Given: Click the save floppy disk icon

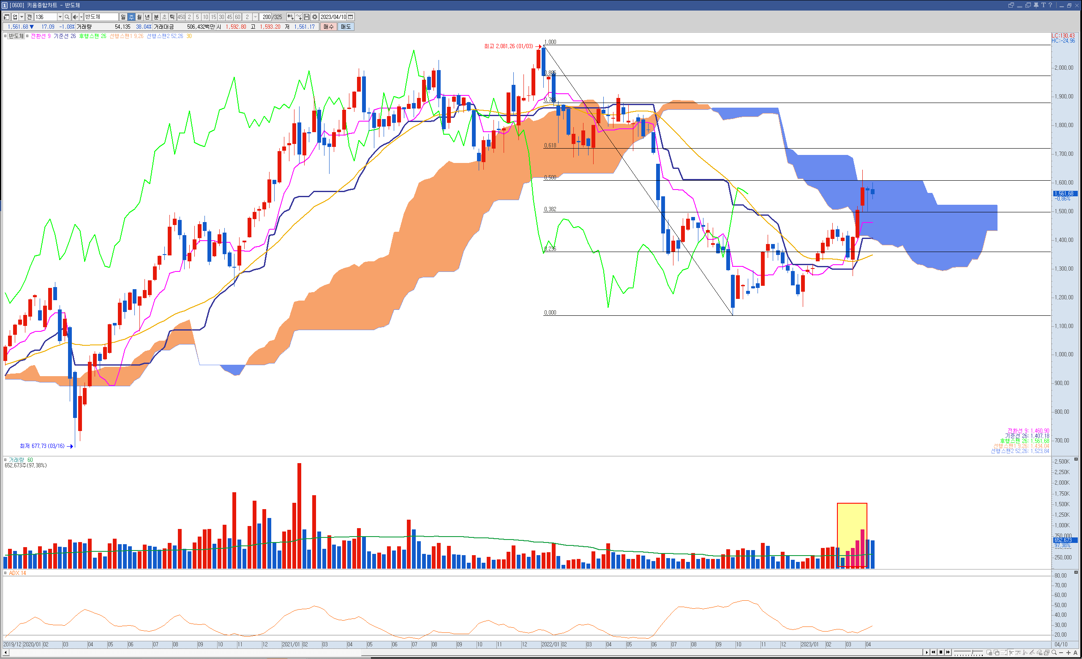Looking at the screenshot, I should point(307,16).
